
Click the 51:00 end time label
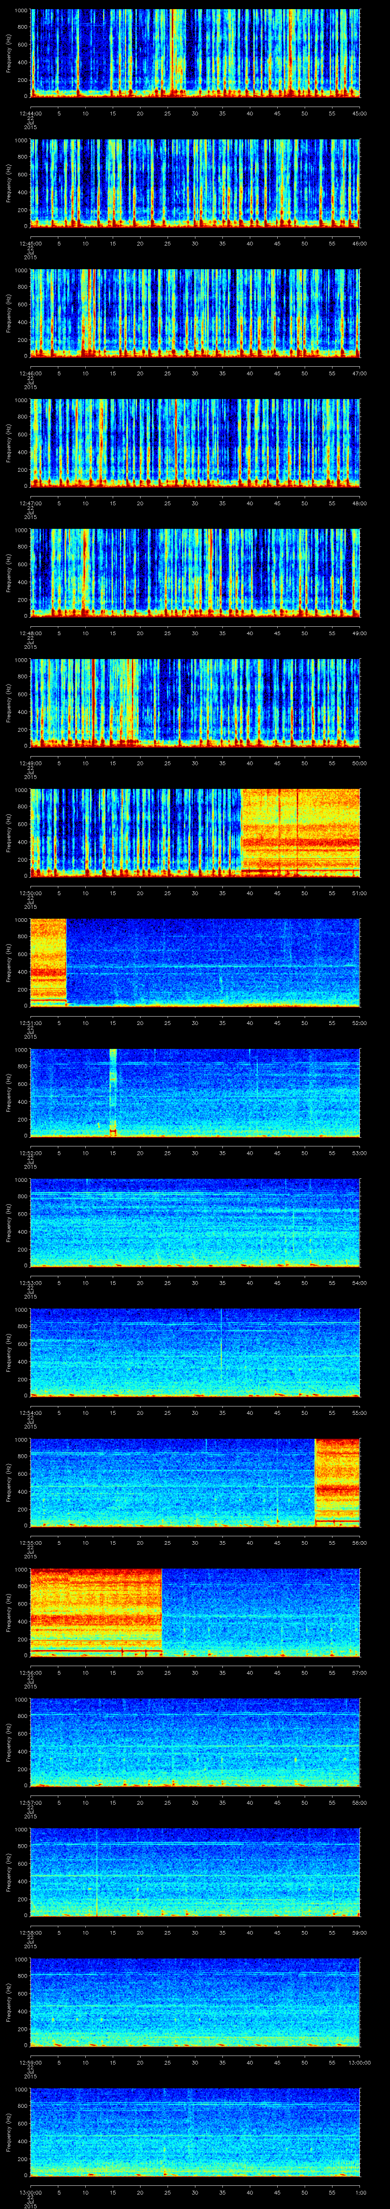tap(360, 894)
